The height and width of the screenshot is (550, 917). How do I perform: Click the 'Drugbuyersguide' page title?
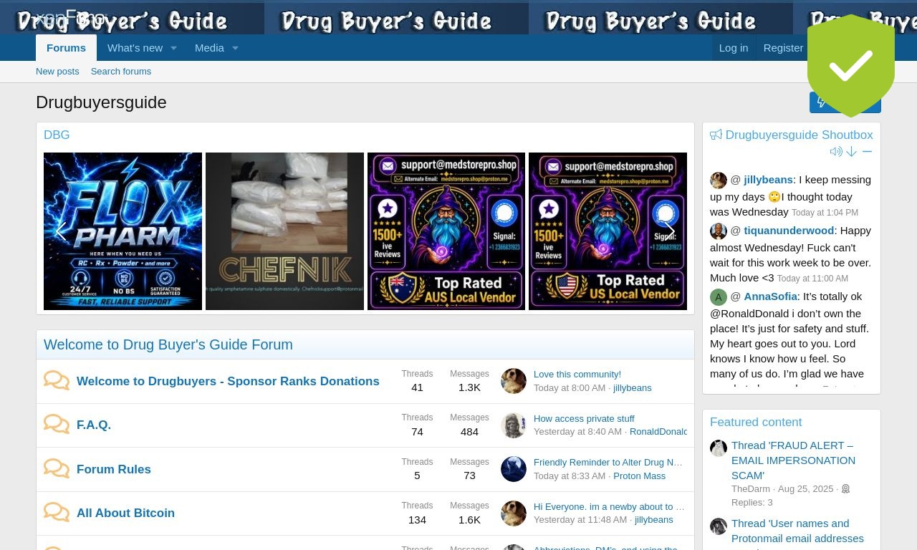tap(101, 102)
